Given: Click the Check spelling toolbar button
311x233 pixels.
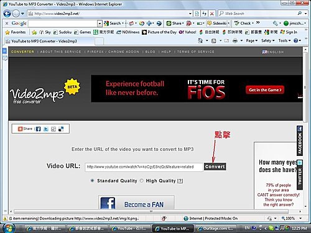Looking at the screenshot, I should click(243, 23).
